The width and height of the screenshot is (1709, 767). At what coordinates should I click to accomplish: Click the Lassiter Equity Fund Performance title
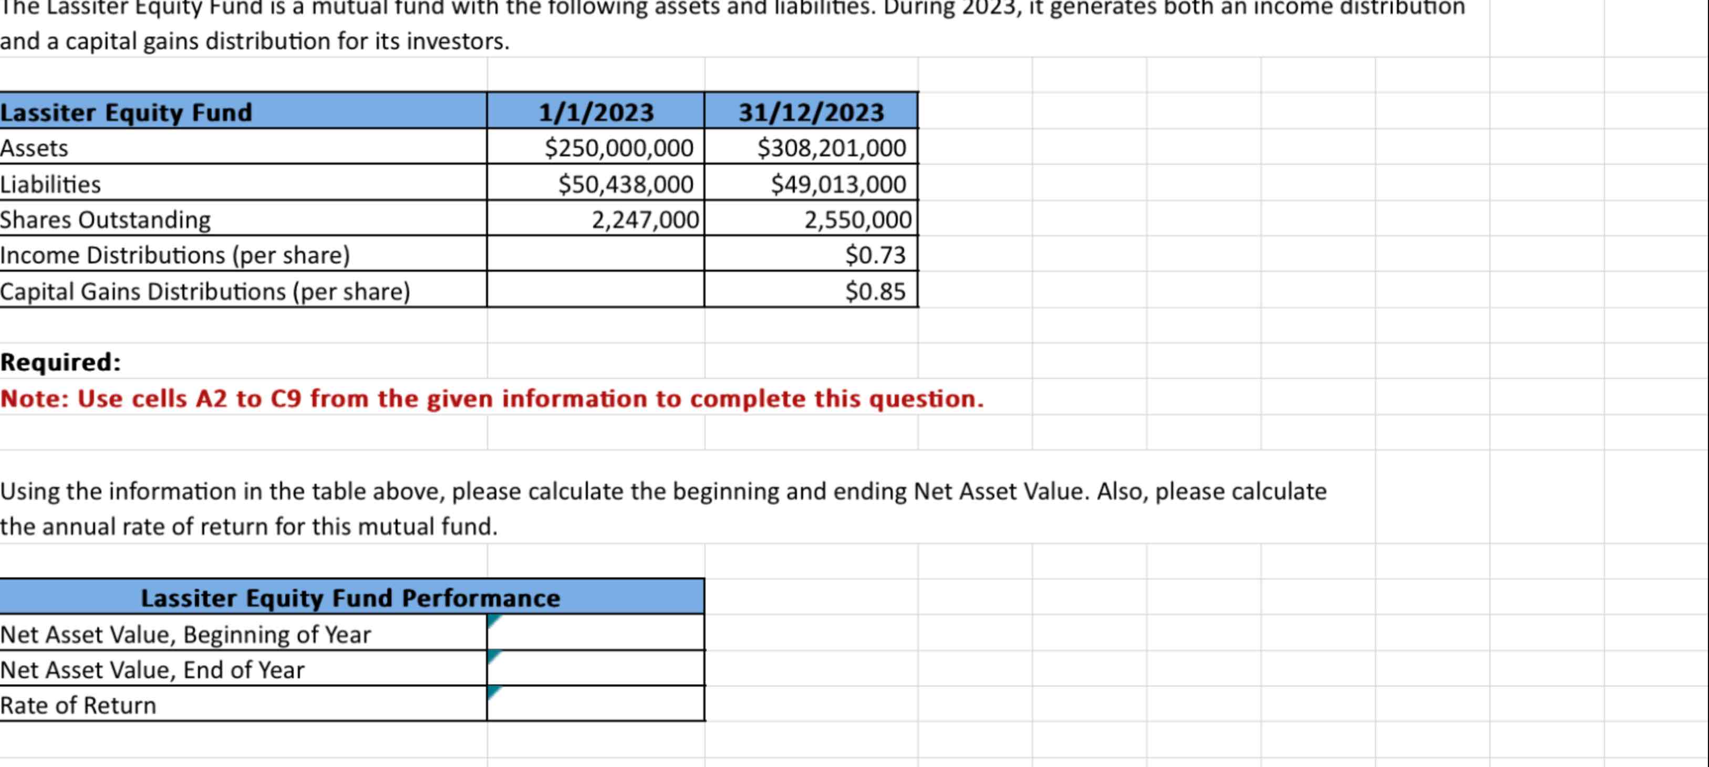[x=350, y=596]
